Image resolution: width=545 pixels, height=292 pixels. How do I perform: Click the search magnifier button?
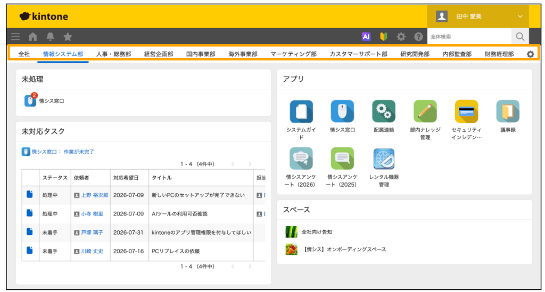[520, 37]
